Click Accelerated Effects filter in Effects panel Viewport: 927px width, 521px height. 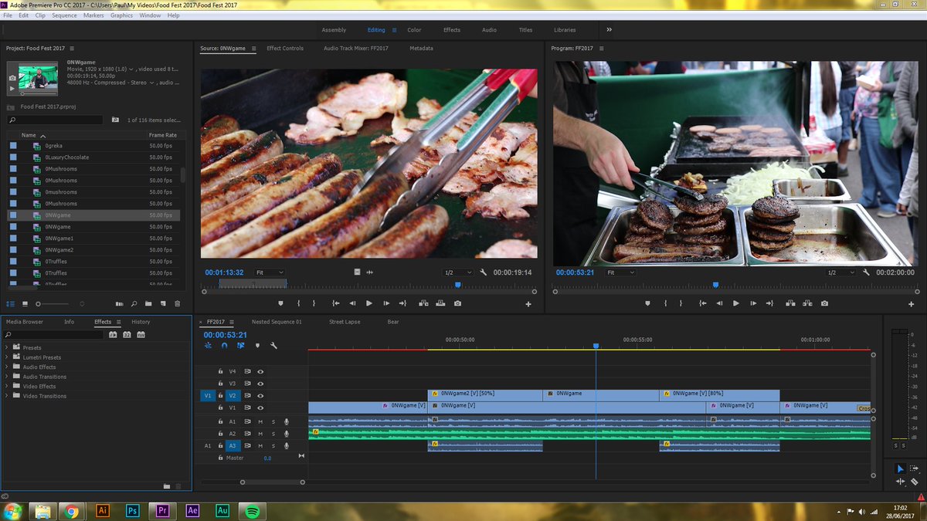[x=113, y=335]
